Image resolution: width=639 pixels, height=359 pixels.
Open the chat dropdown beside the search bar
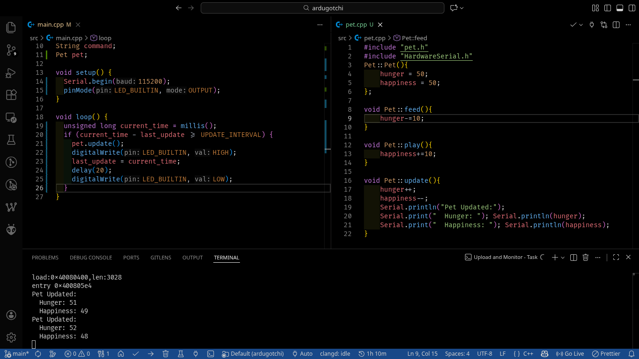(462, 8)
